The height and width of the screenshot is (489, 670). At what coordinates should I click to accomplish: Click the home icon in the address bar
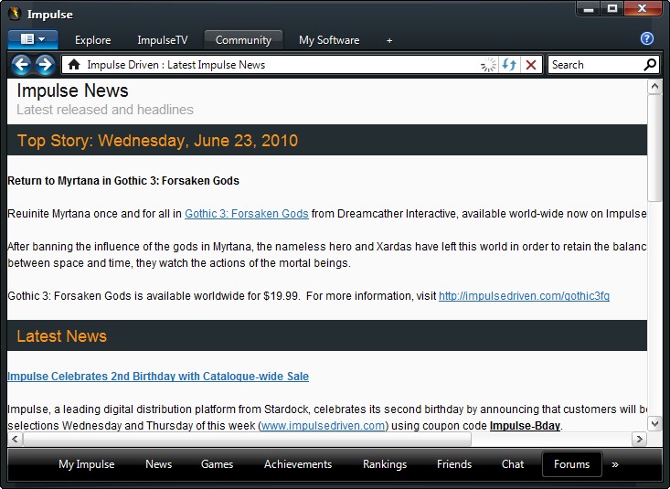pyautogui.click(x=74, y=65)
